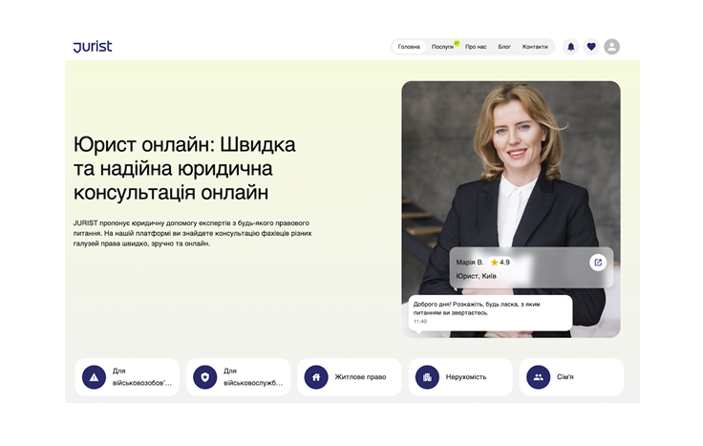Click warning triangle icon for військовозобов'язаних
The height and width of the screenshot is (446, 703).
(94, 377)
